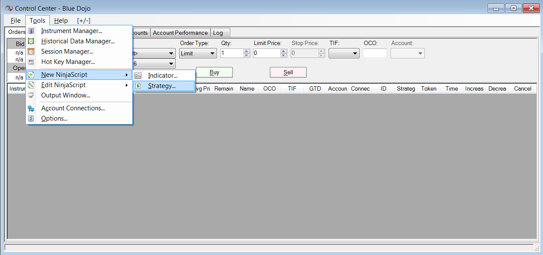Open Historical Data Manager
The width and height of the screenshot is (543, 255).
[x=79, y=41]
